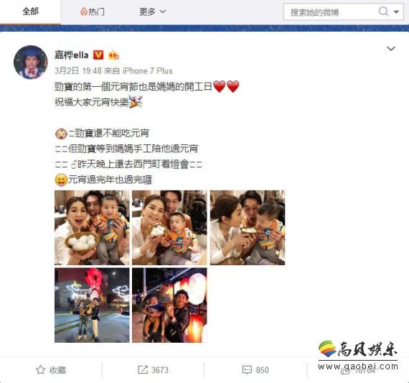Switch to the 全部 tab
The image size is (409, 383).
click(x=31, y=11)
